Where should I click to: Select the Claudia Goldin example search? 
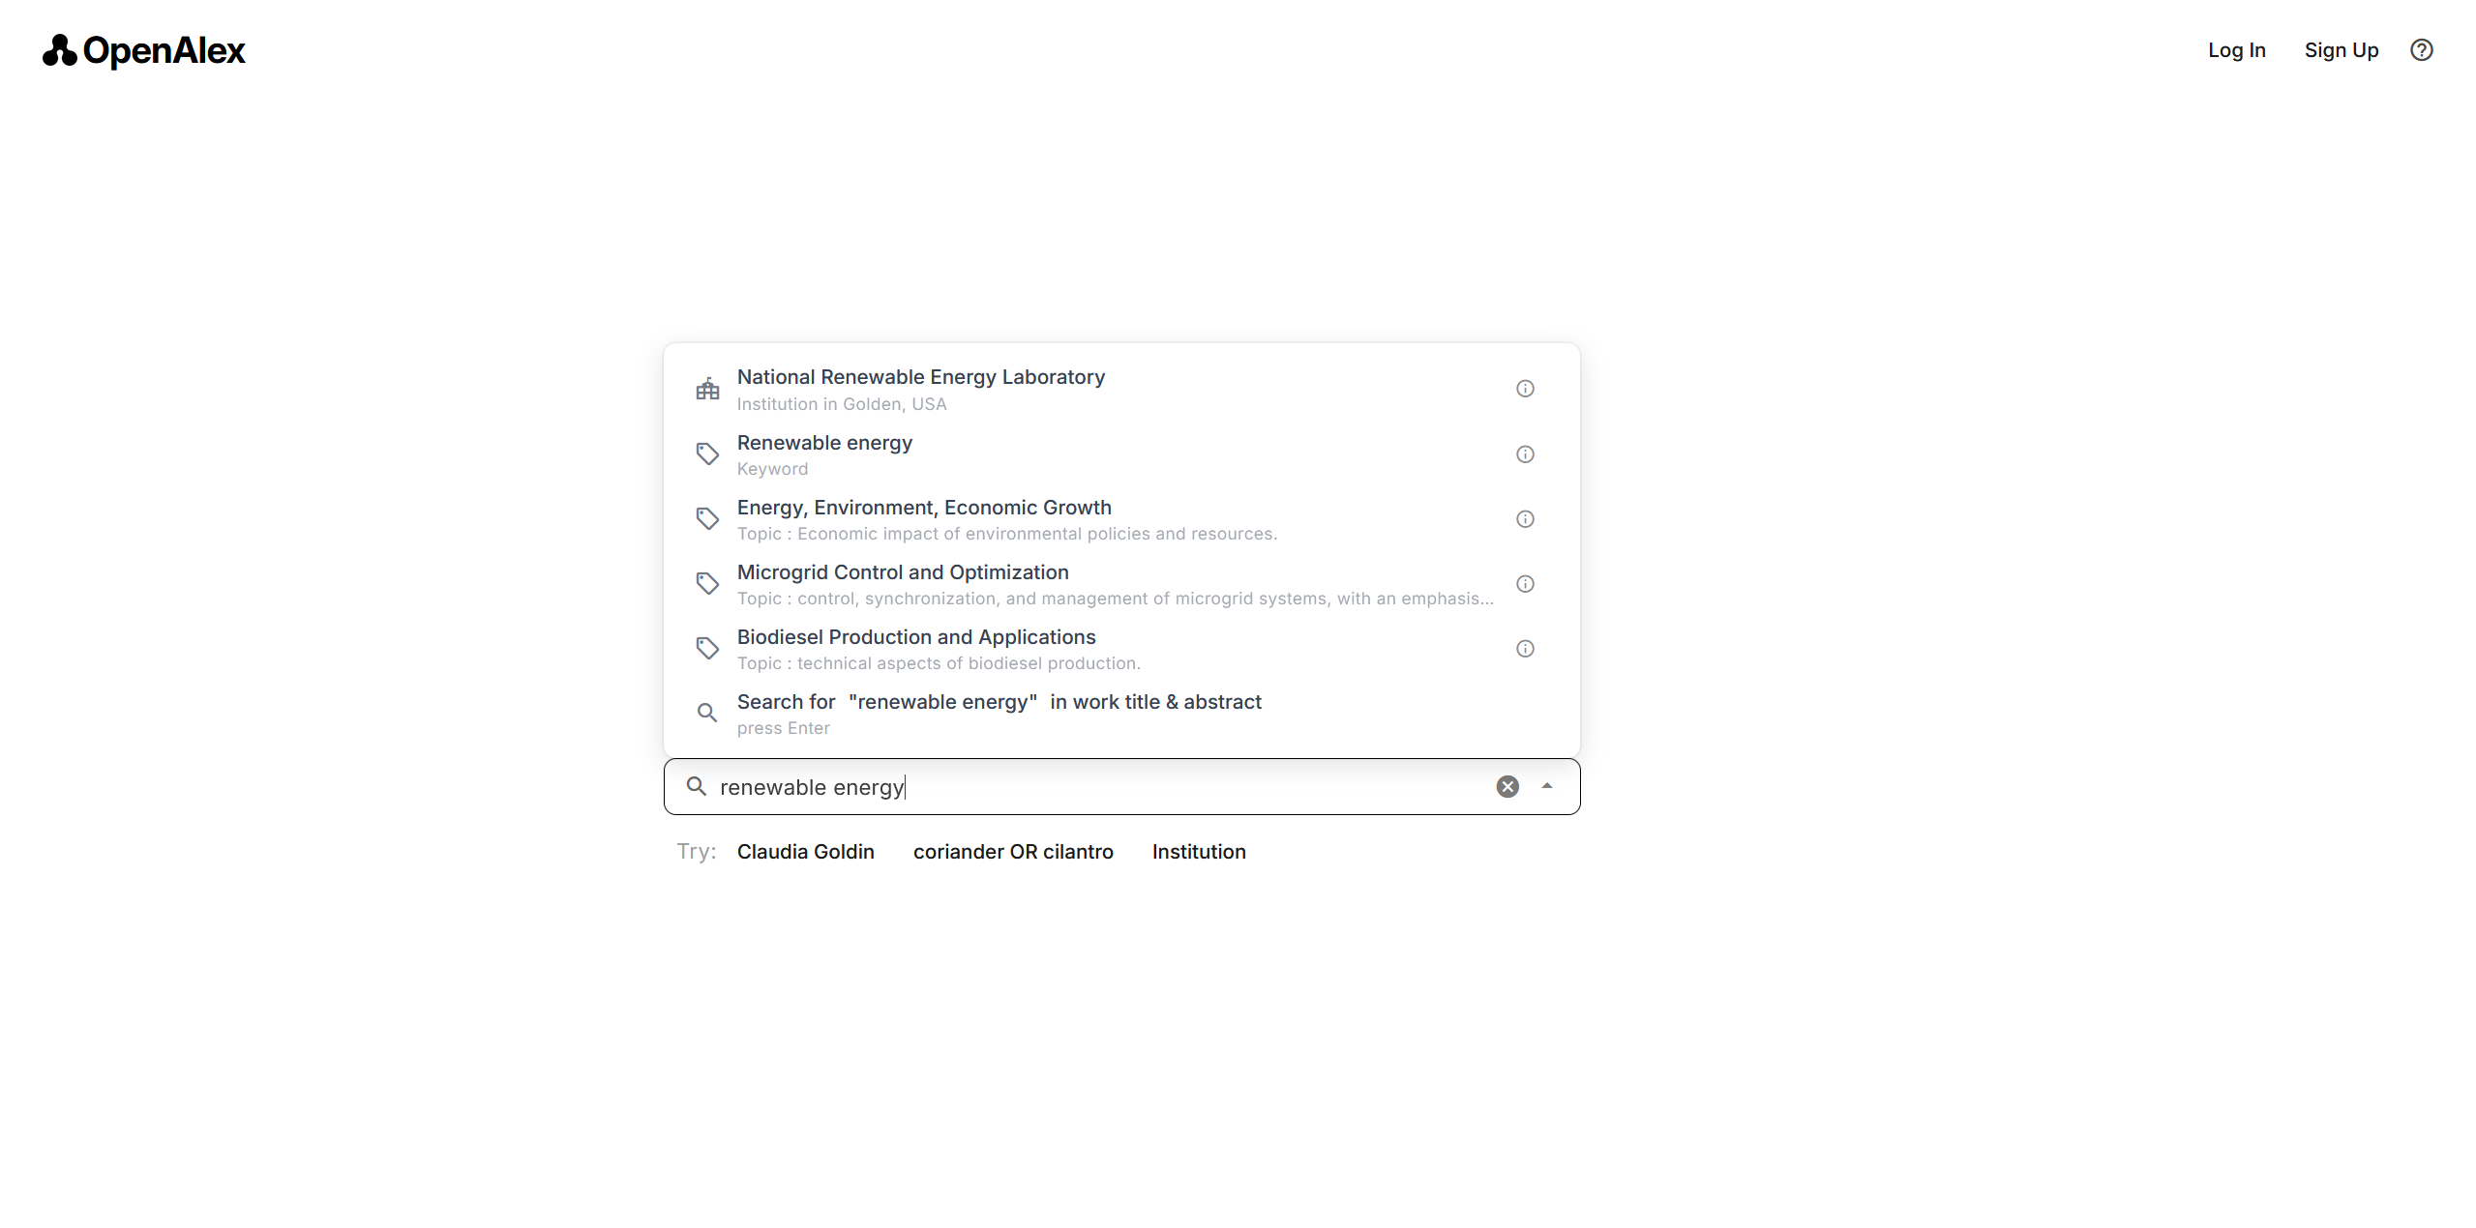[x=805, y=852]
